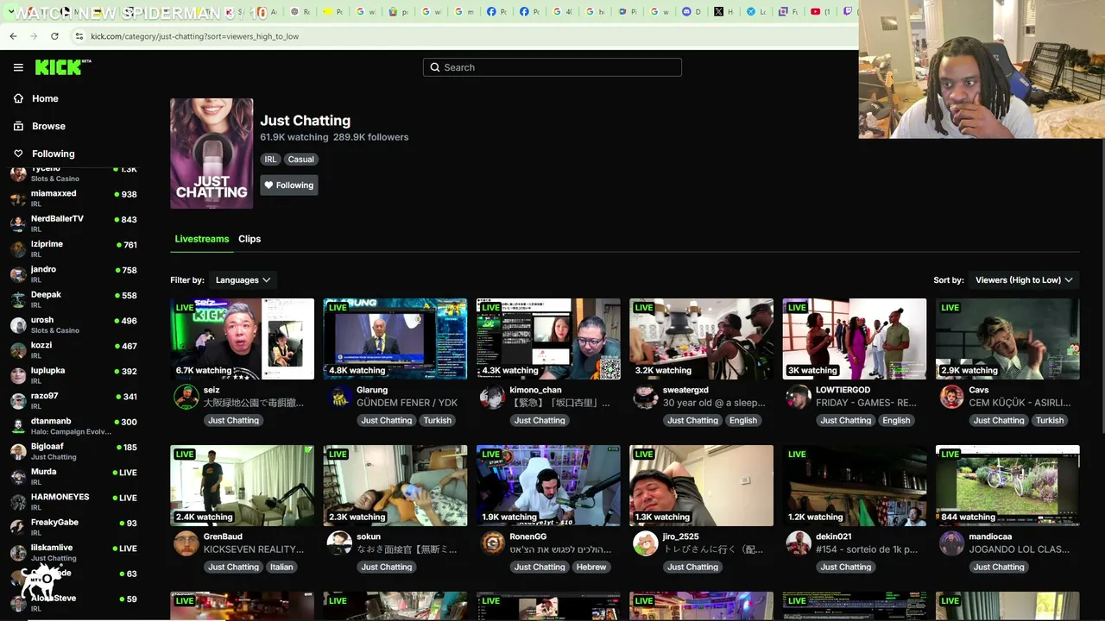Viewport: 1105px width, 621px height.
Task: Click the Italian tag on GrenBaud's stream
Action: tap(281, 568)
